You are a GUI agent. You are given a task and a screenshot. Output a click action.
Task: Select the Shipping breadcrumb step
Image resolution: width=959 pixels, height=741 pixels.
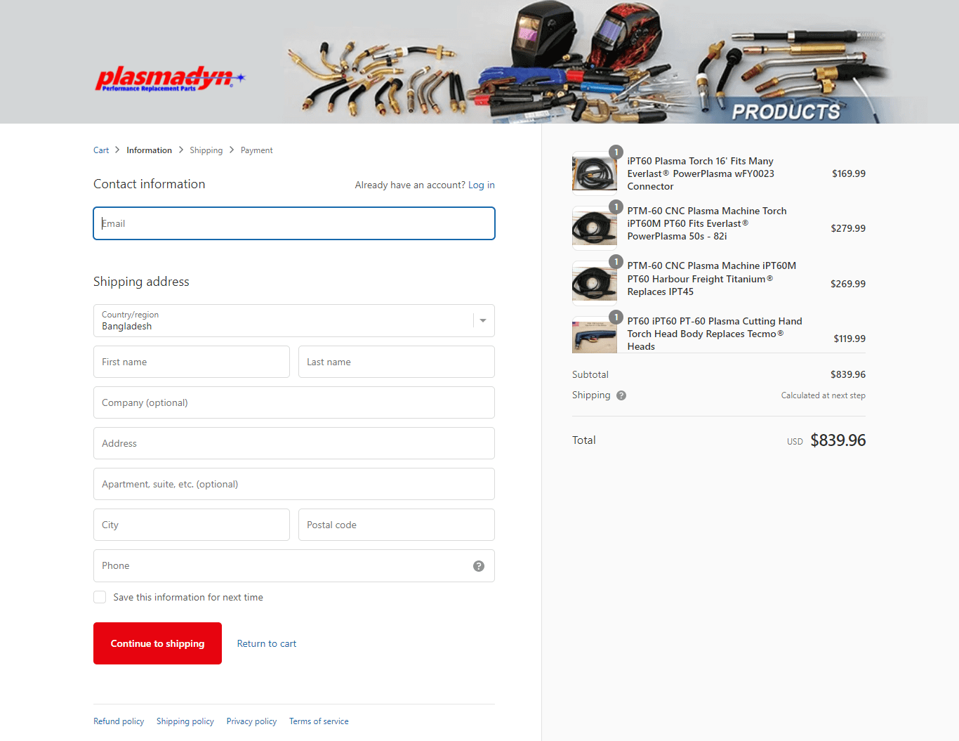[x=206, y=150]
